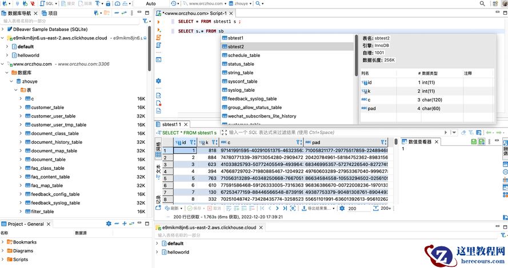Screen dimensions: 508x268
Task: Select the faq_map_table in navigator
Action: pos(47,185)
